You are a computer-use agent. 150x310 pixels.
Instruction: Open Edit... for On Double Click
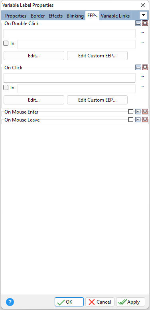tap(34, 56)
